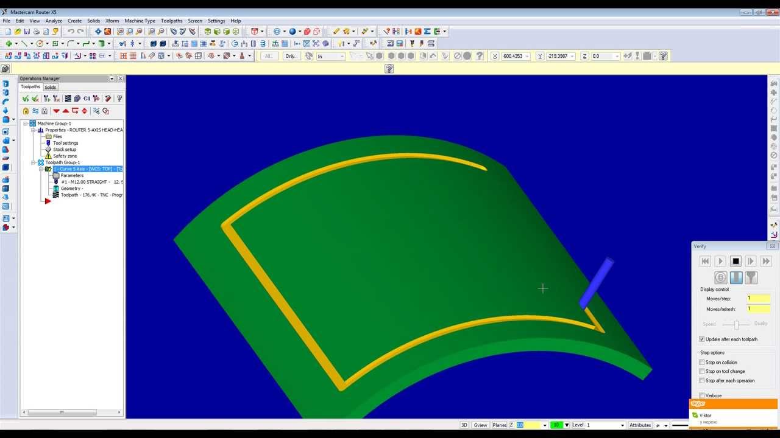Toggle Update after each toolpath checkbox

click(702, 339)
